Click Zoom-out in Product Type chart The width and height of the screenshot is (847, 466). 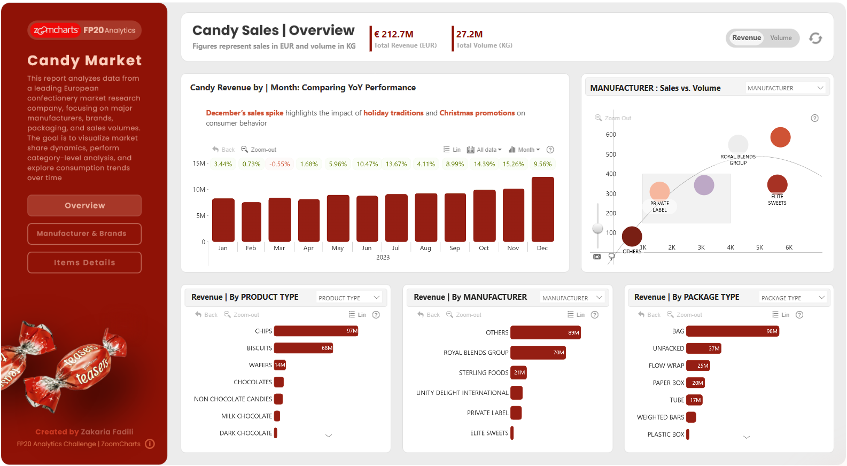click(241, 315)
